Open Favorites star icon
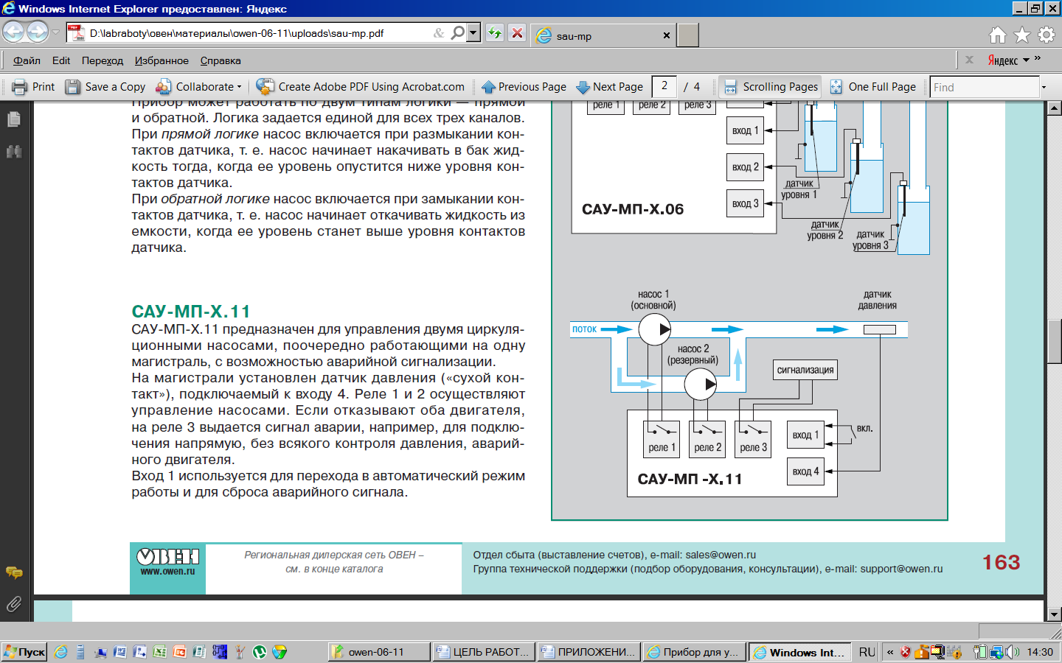Screen dimensions: 1062x663 click(x=1022, y=35)
